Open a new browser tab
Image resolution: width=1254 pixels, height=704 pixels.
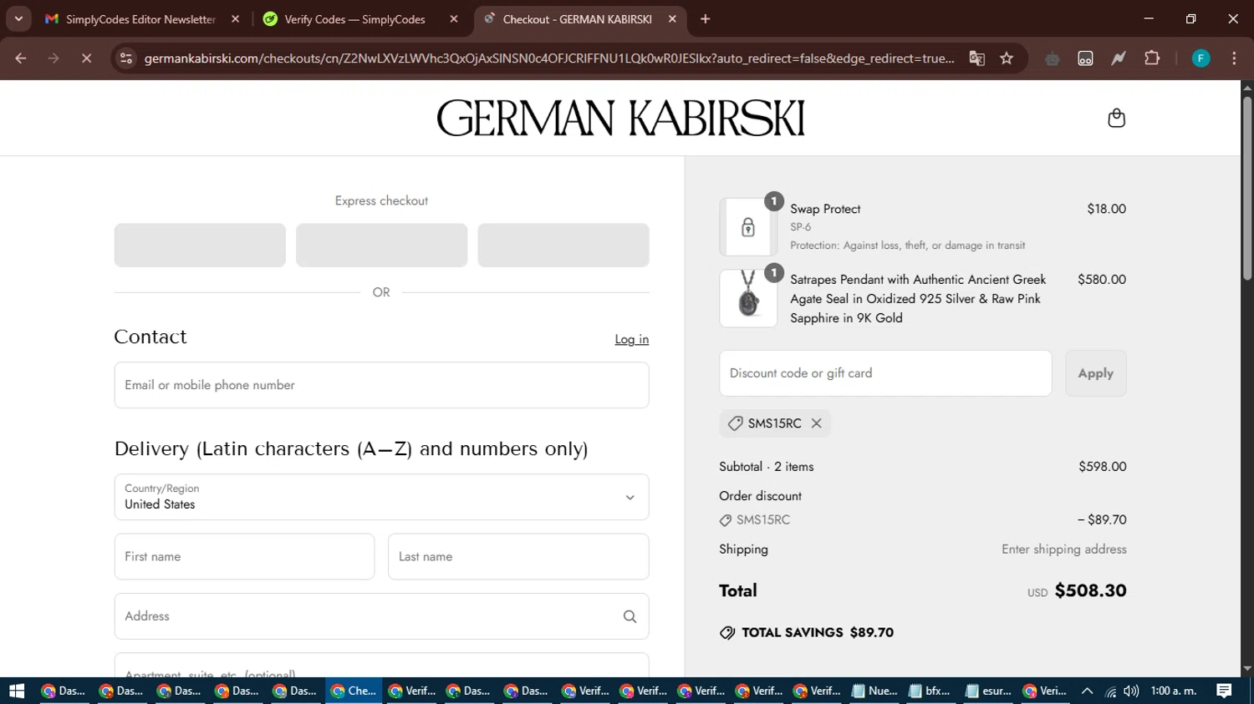click(x=706, y=18)
